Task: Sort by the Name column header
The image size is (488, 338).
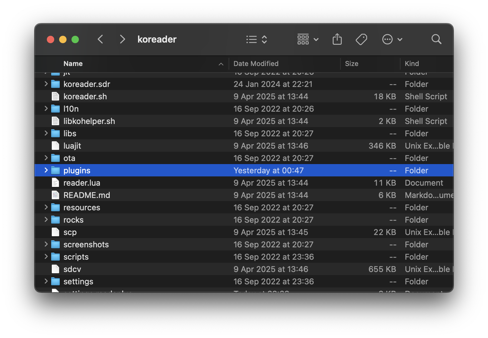Action: tap(73, 64)
